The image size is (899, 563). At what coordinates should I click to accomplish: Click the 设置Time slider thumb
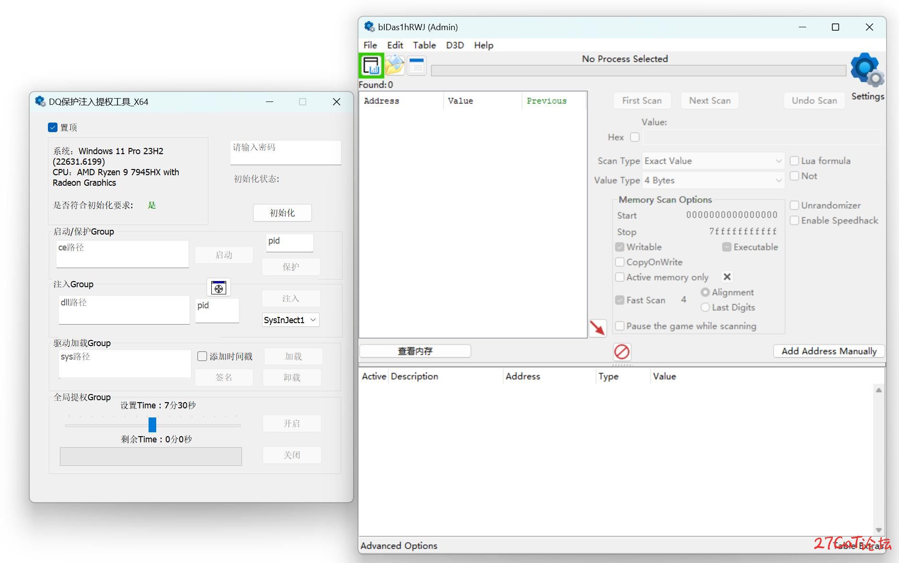(152, 425)
